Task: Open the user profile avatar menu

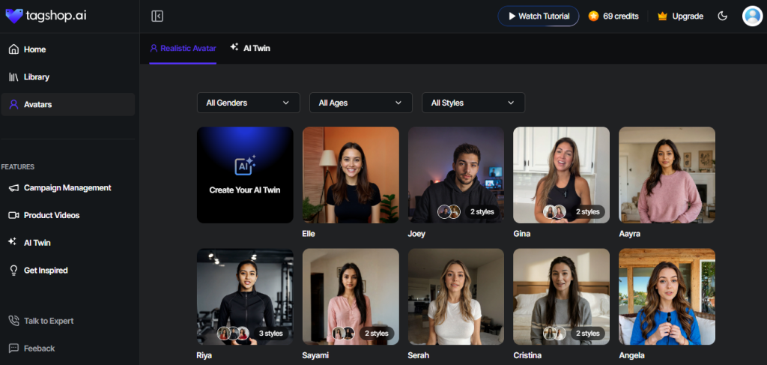Action: [x=751, y=16]
